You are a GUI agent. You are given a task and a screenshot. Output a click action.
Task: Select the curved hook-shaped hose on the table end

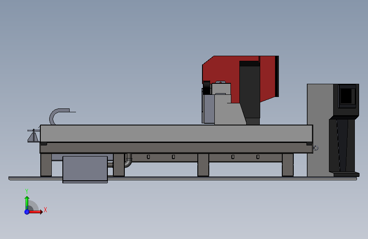coord(59,116)
